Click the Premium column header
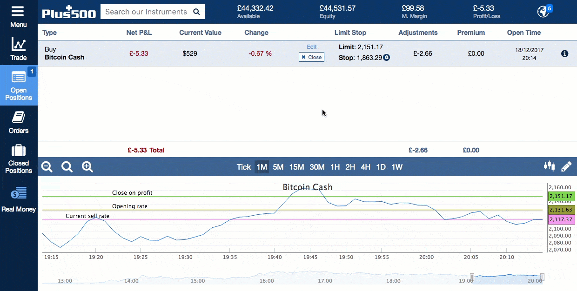Viewport: 577px width, 291px height. (x=471, y=33)
